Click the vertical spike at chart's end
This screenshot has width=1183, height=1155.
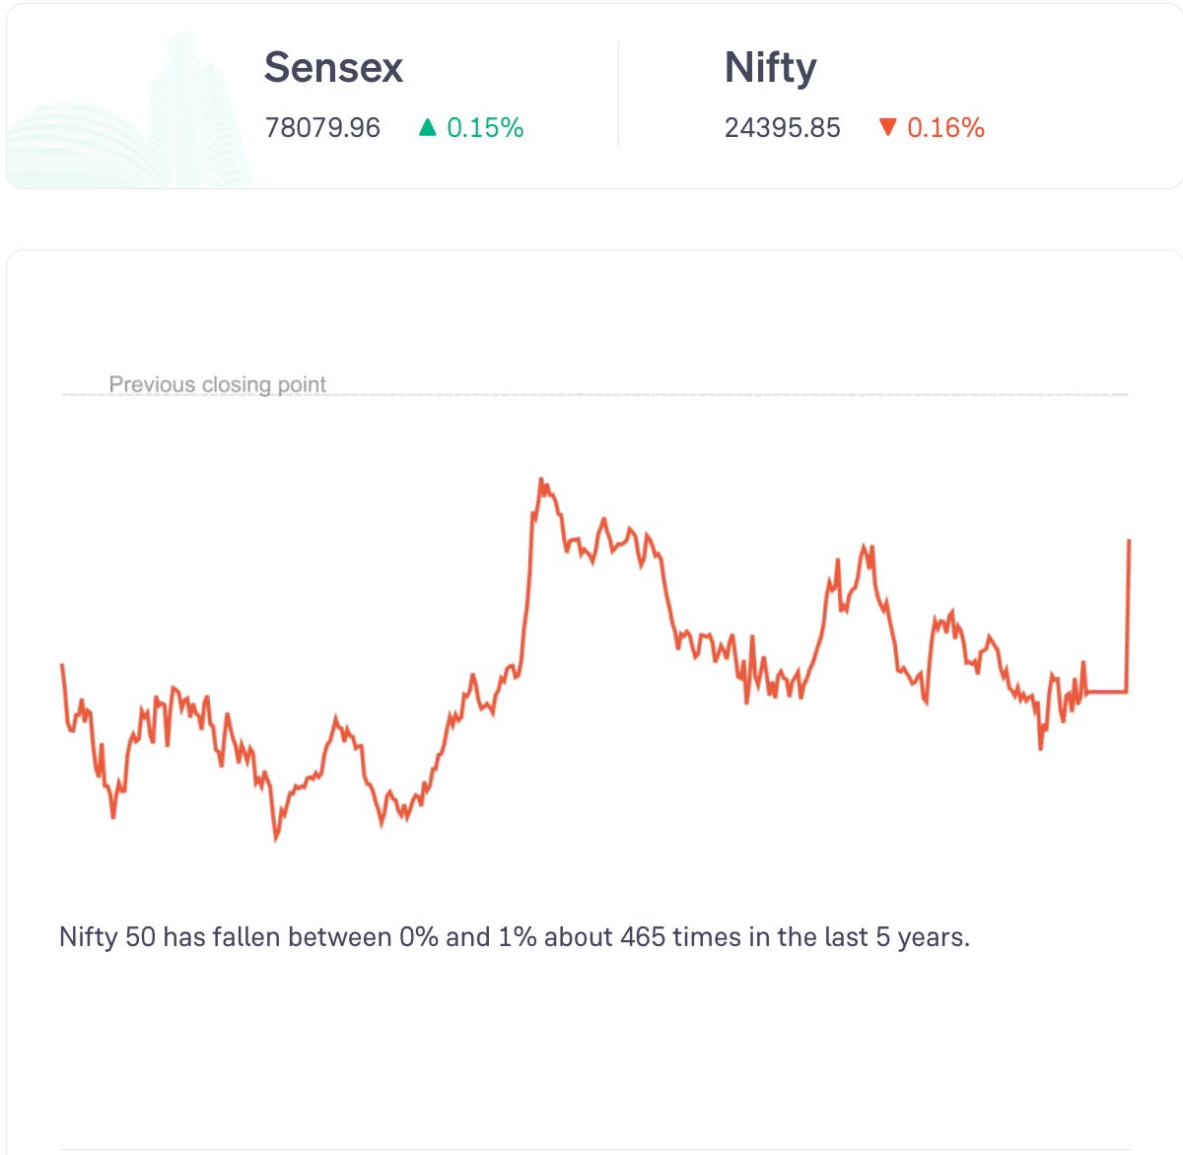(1128, 616)
